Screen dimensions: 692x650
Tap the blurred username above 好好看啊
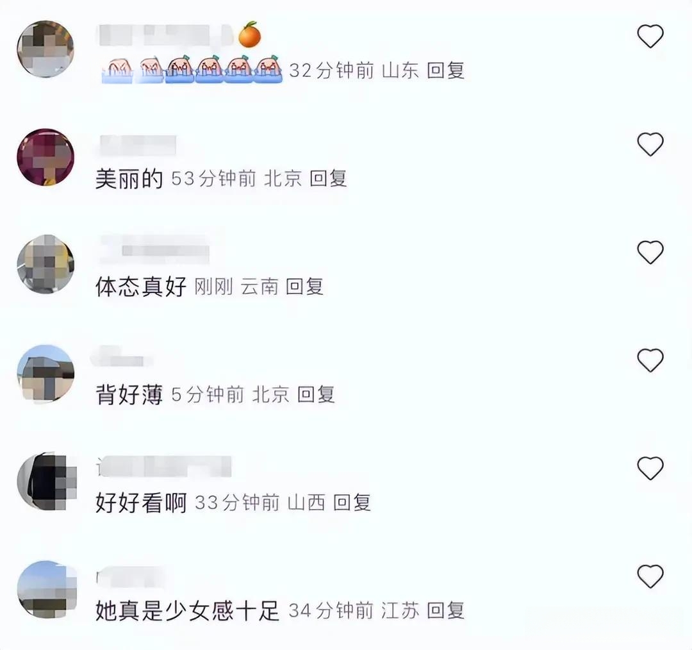pos(164,466)
